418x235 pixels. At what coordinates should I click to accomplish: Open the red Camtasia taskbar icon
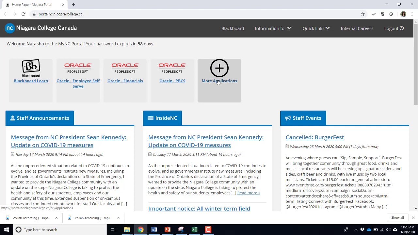(x=208, y=229)
